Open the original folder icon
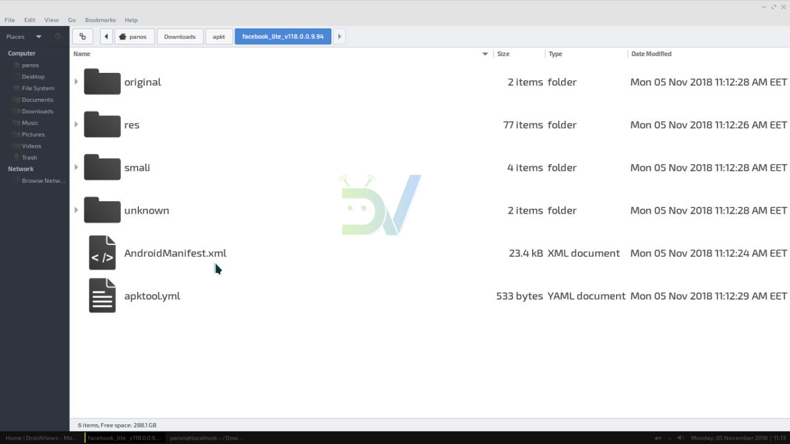The height and width of the screenshot is (444, 790). [102, 82]
